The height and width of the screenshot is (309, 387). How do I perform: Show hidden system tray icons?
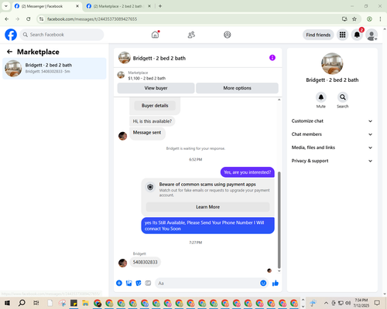tap(326, 303)
